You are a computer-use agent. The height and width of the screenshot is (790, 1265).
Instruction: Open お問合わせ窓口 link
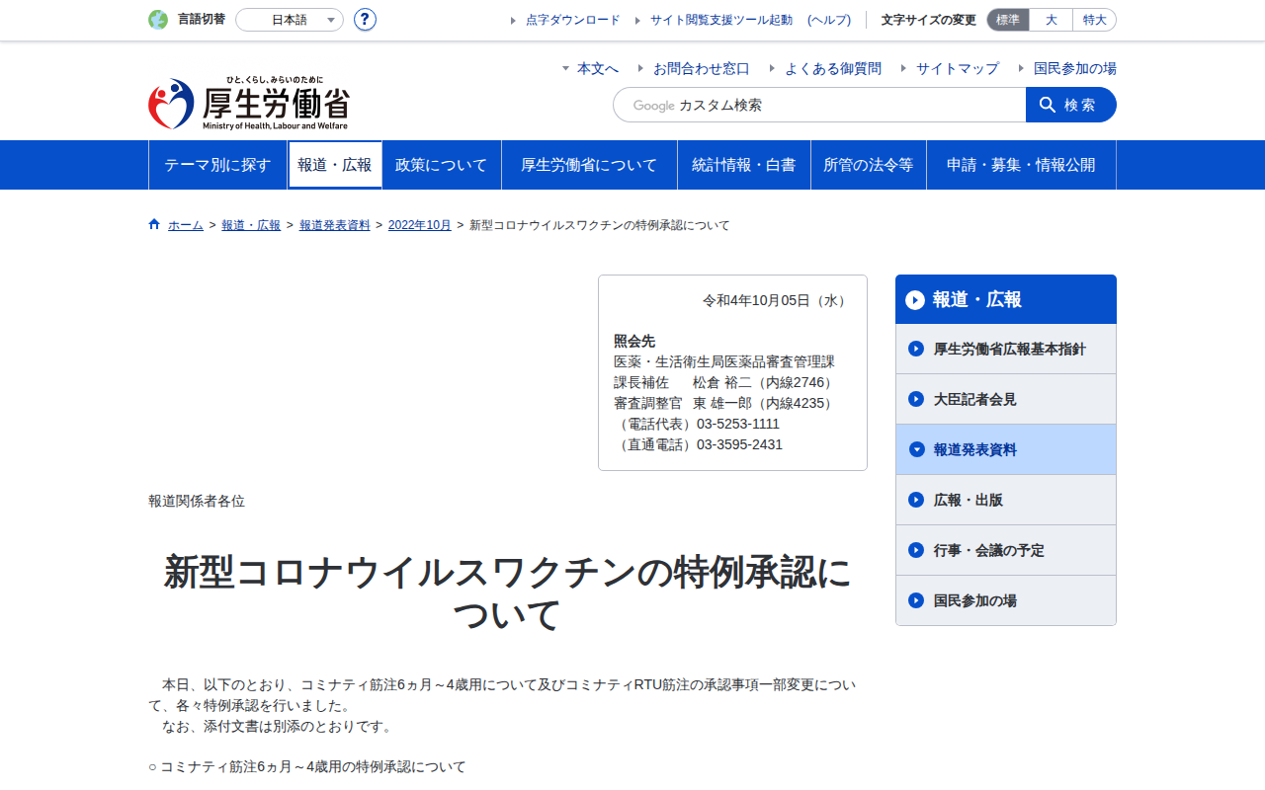tap(702, 68)
